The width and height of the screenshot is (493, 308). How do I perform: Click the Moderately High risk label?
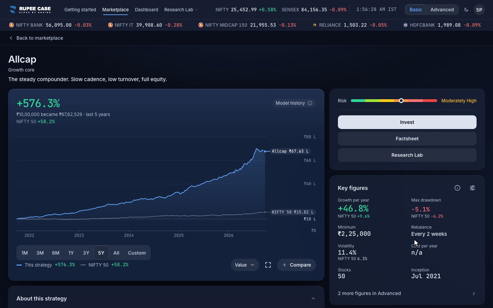[459, 101]
